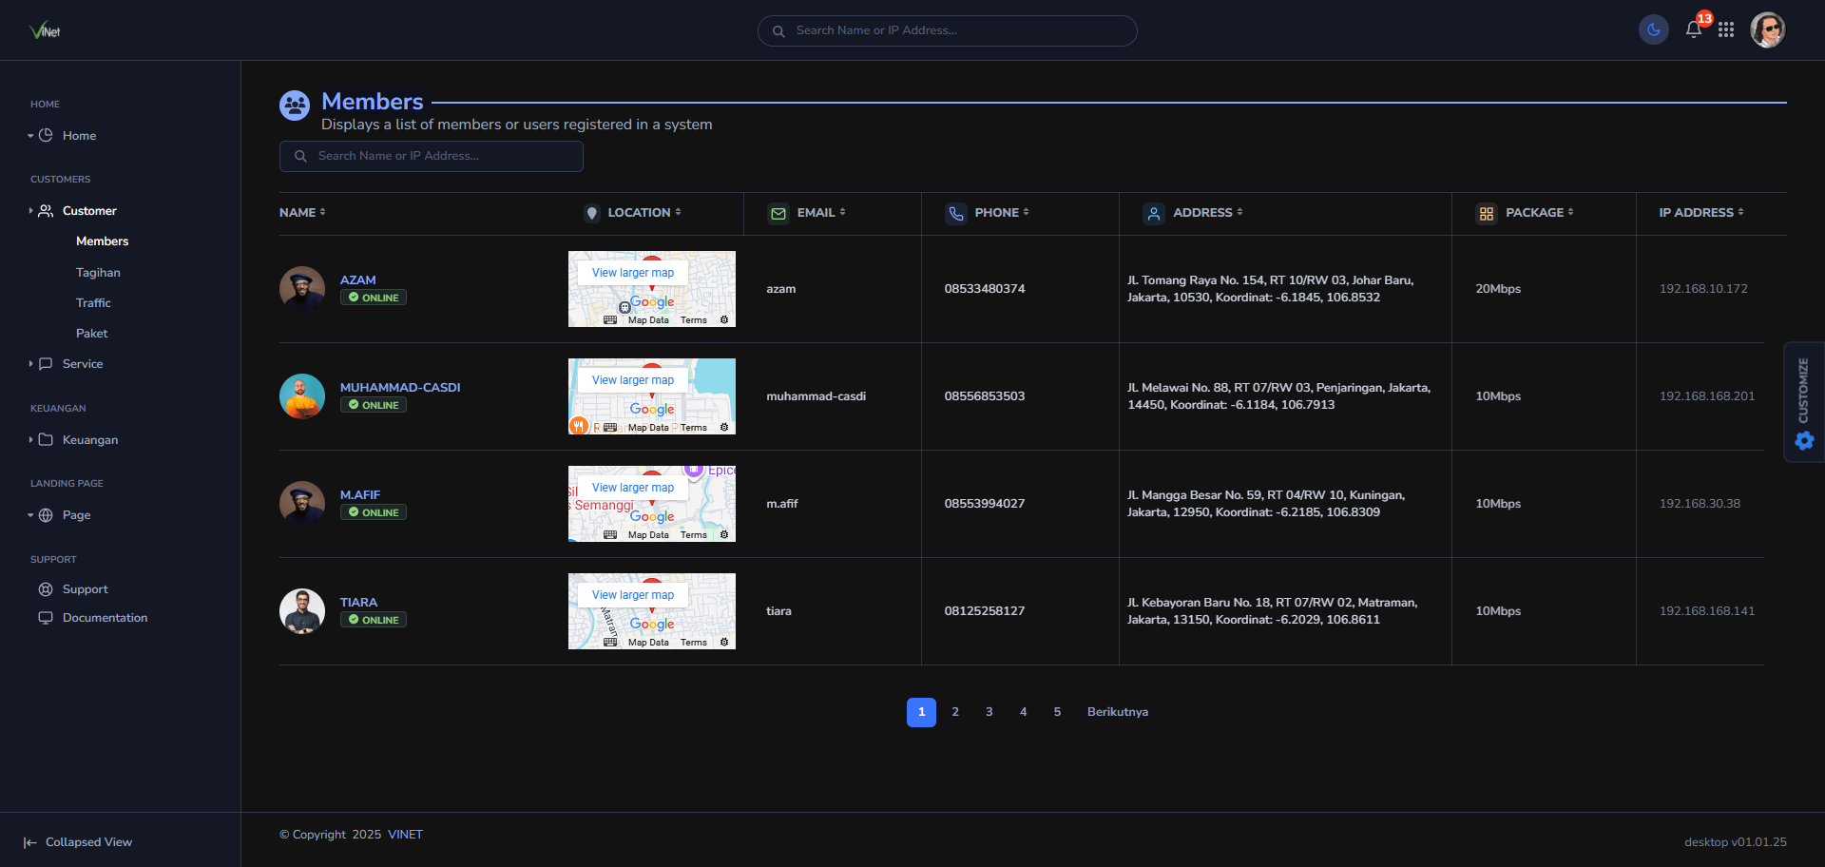Toggle dark mode moon icon

point(1654,30)
